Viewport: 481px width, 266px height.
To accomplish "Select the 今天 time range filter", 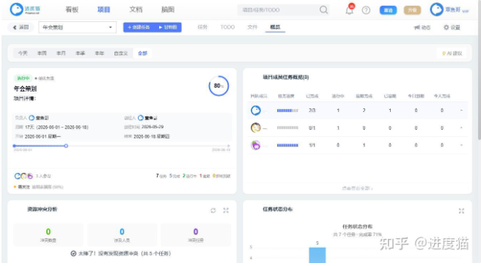I will point(23,53).
